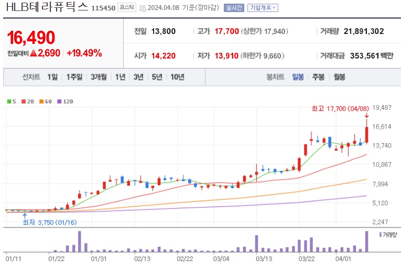Click the trading value 353,561 백만
The width and height of the screenshot is (401, 266).
[372, 55]
